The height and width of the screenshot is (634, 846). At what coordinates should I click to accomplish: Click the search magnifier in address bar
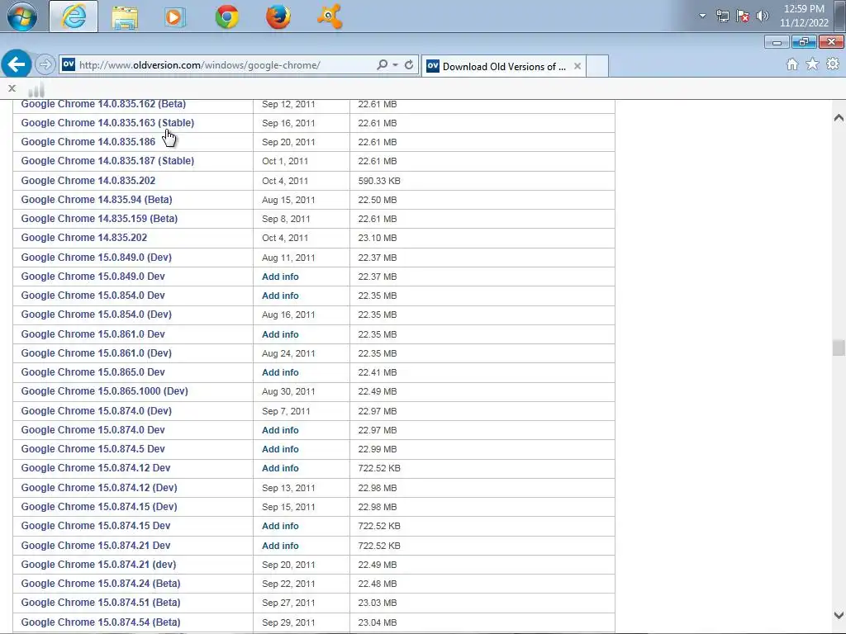[x=382, y=64]
